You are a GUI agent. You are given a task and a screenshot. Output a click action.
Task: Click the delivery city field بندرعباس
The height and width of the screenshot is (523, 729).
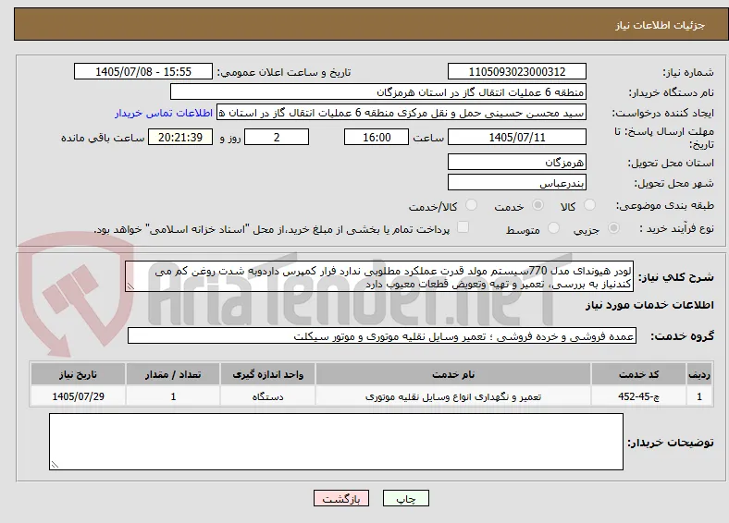pos(516,183)
